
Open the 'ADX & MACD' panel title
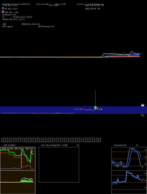click(x=9, y=145)
